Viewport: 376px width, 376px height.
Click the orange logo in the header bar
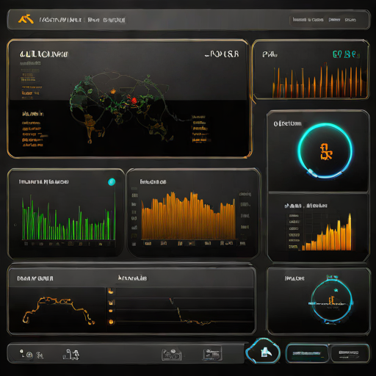coord(26,19)
